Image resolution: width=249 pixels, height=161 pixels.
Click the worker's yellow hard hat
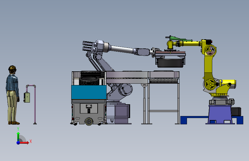coord(12,68)
